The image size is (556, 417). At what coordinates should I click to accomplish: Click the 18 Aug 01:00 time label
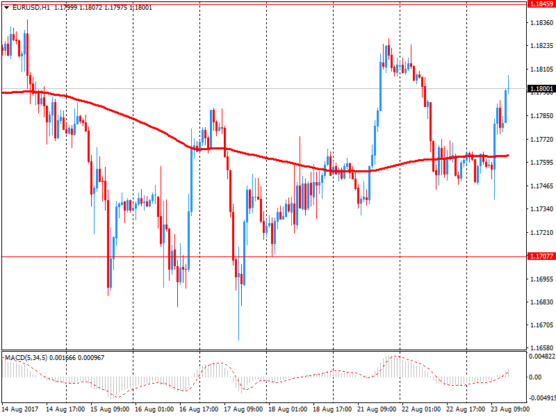(x=288, y=409)
